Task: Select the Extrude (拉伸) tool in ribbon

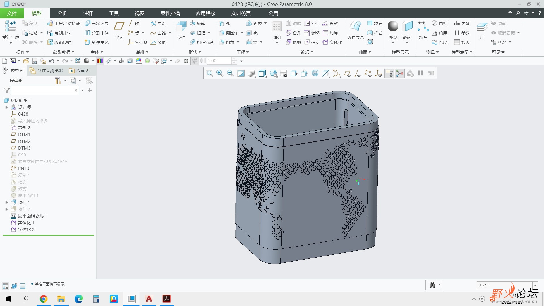Action: pyautogui.click(x=181, y=30)
